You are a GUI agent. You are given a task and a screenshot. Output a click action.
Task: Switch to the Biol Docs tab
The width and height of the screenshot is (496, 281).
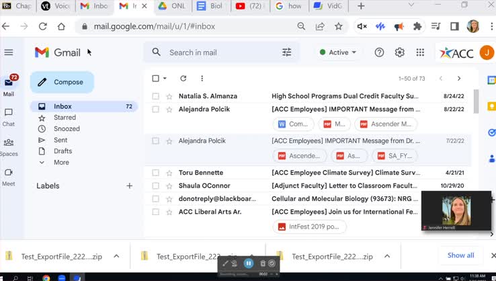[x=211, y=5]
